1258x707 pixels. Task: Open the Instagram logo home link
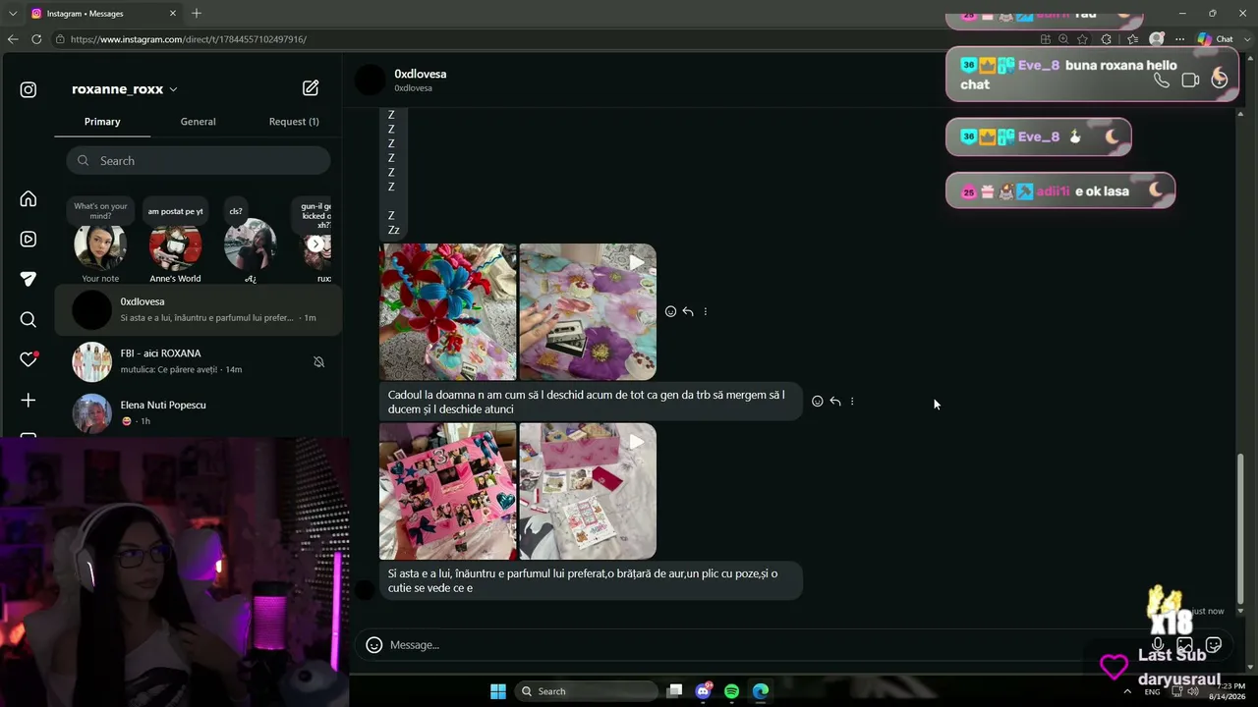[29, 89]
